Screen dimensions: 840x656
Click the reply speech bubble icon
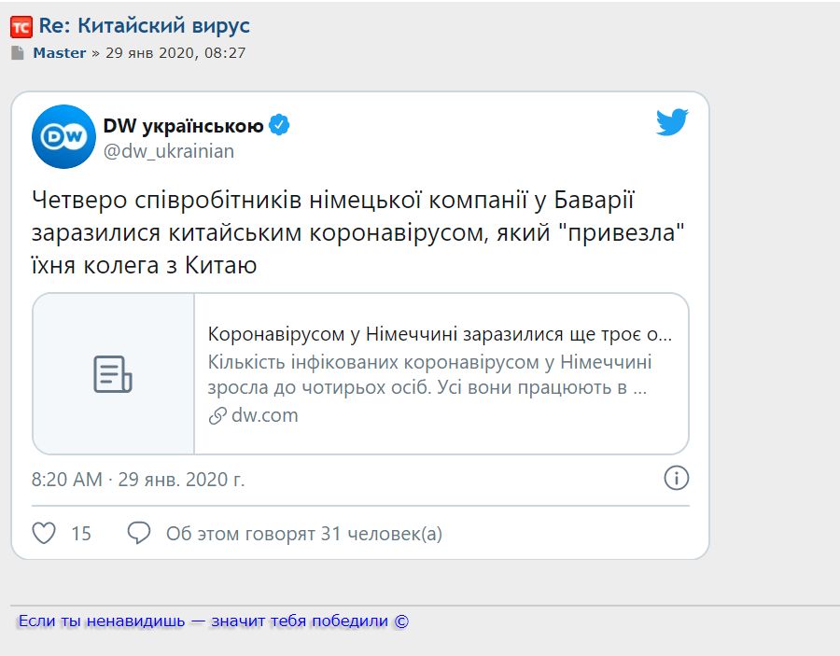pyautogui.click(x=139, y=533)
